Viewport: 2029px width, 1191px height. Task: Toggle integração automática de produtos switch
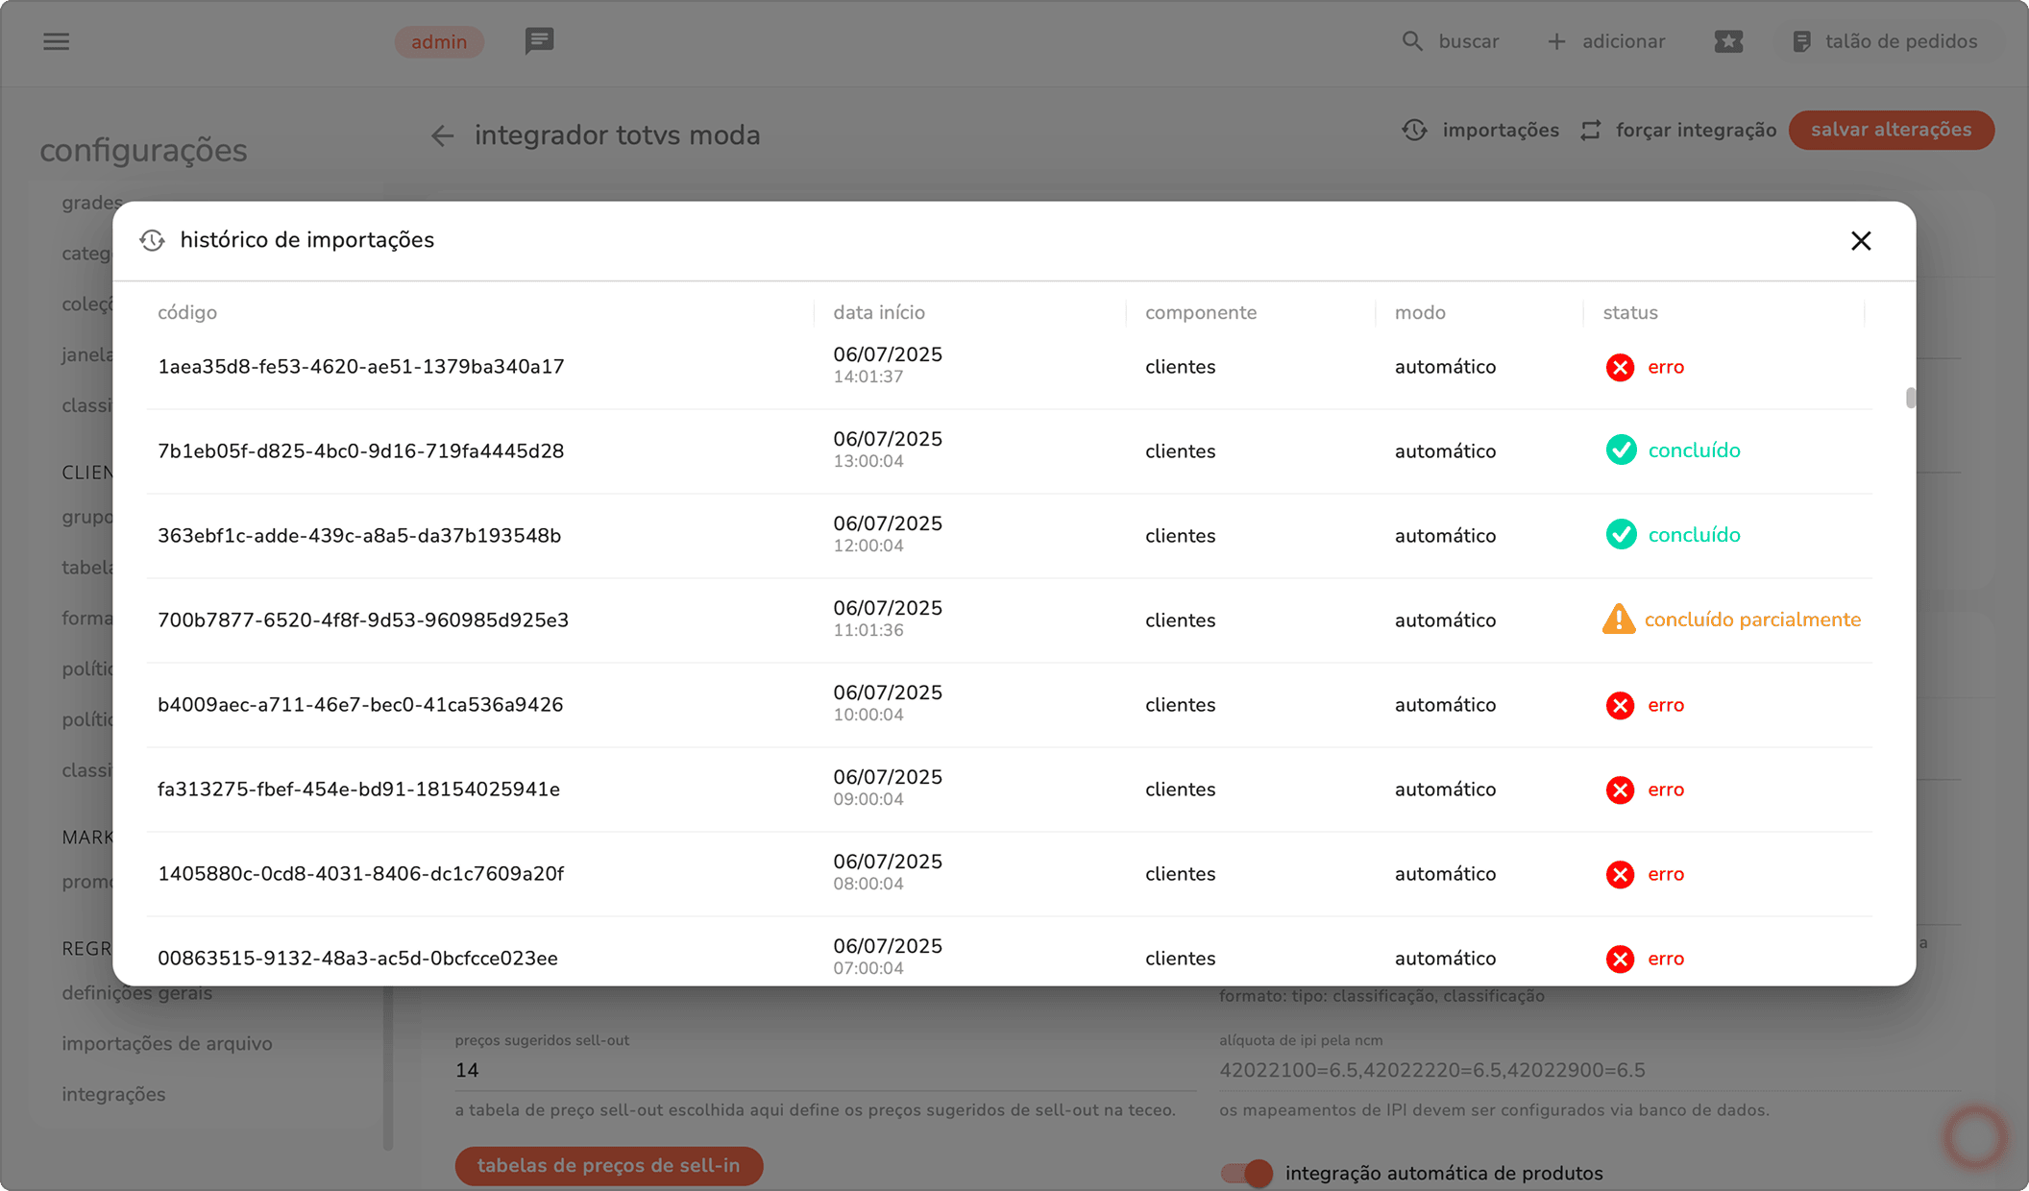(x=1246, y=1173)
